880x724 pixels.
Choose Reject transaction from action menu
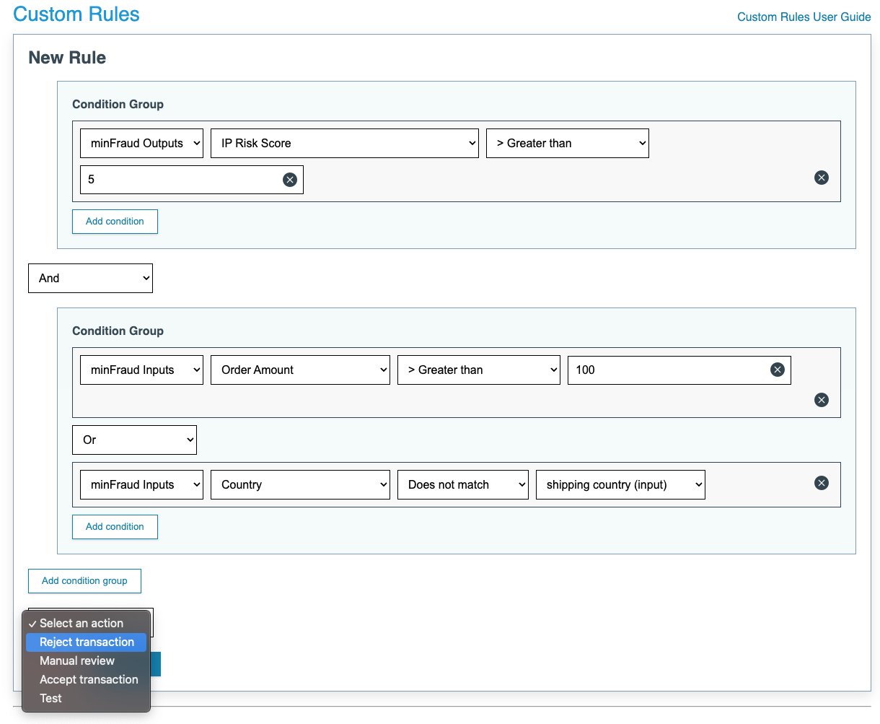pyautogui.click(x=87, y=642)
